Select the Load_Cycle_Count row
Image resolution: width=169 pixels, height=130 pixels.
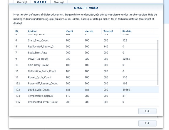[86, 90]
